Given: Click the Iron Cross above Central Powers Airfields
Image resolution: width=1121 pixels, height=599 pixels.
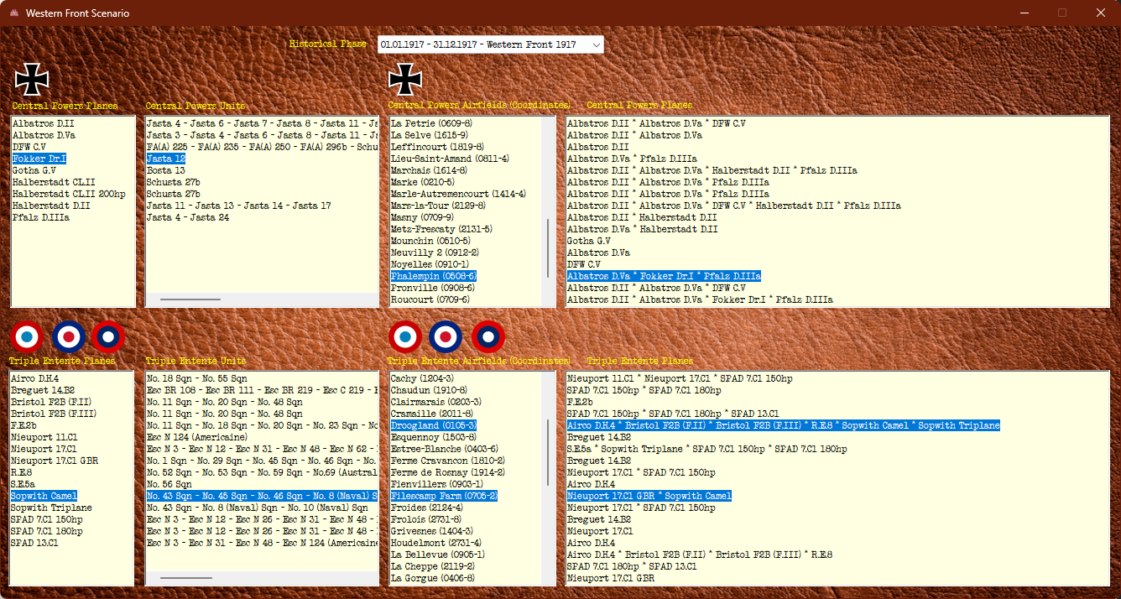Looking at the screenshot, I should pyautogui.click(x=406, y=79).
